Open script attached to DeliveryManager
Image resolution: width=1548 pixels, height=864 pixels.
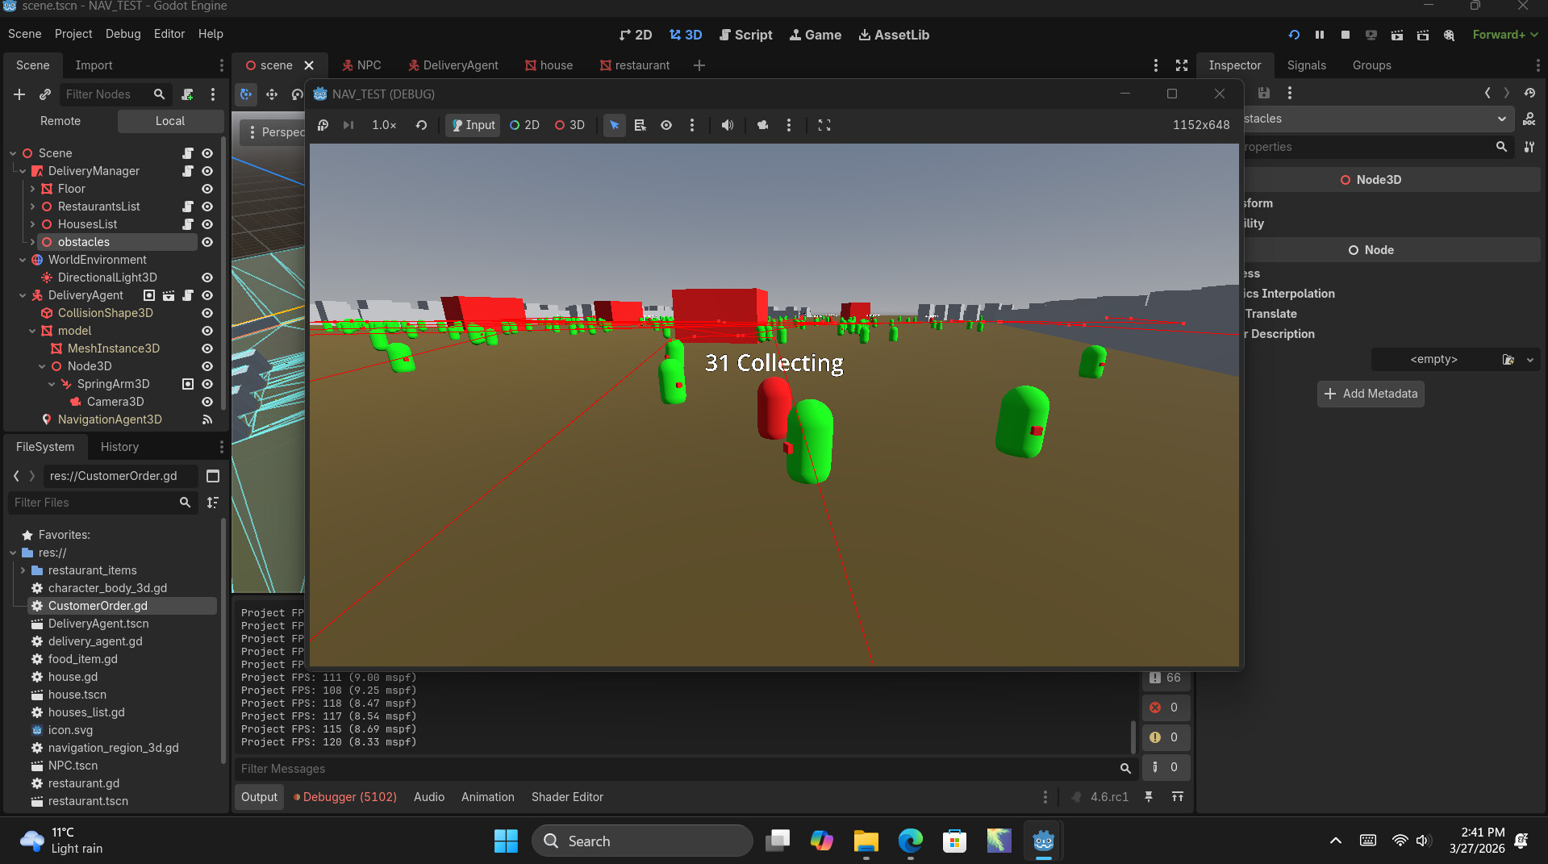(x=188, y=171)
